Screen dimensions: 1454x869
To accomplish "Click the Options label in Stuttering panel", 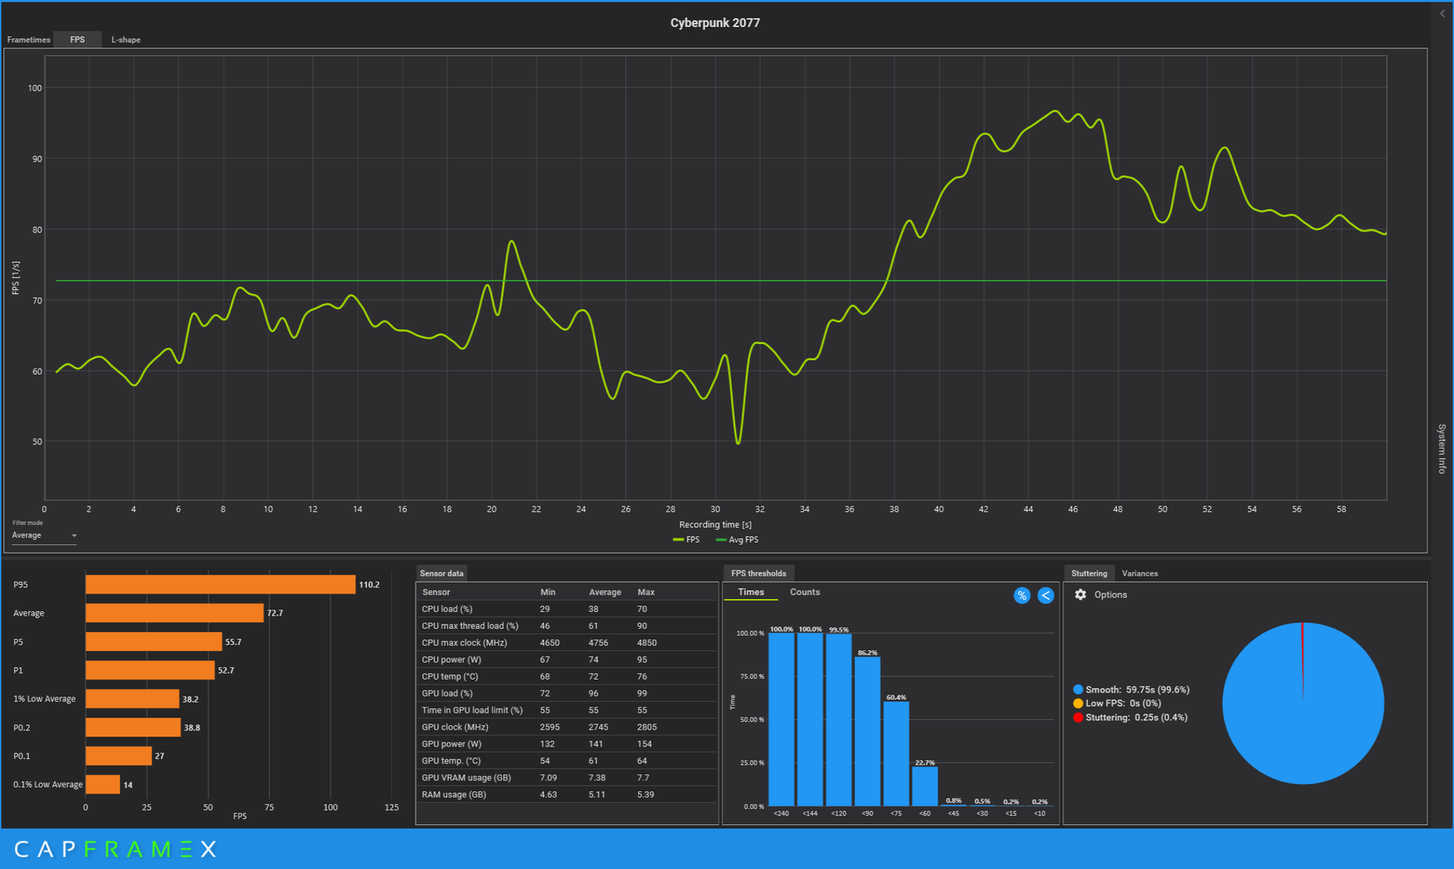I will tap(1111, 595).
